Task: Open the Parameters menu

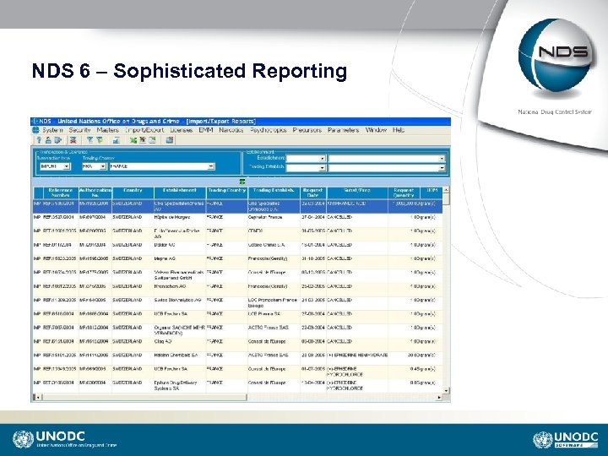Action: (x=343, y=130)
